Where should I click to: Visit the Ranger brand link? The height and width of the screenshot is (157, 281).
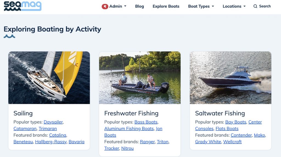[x=147, y=142]
